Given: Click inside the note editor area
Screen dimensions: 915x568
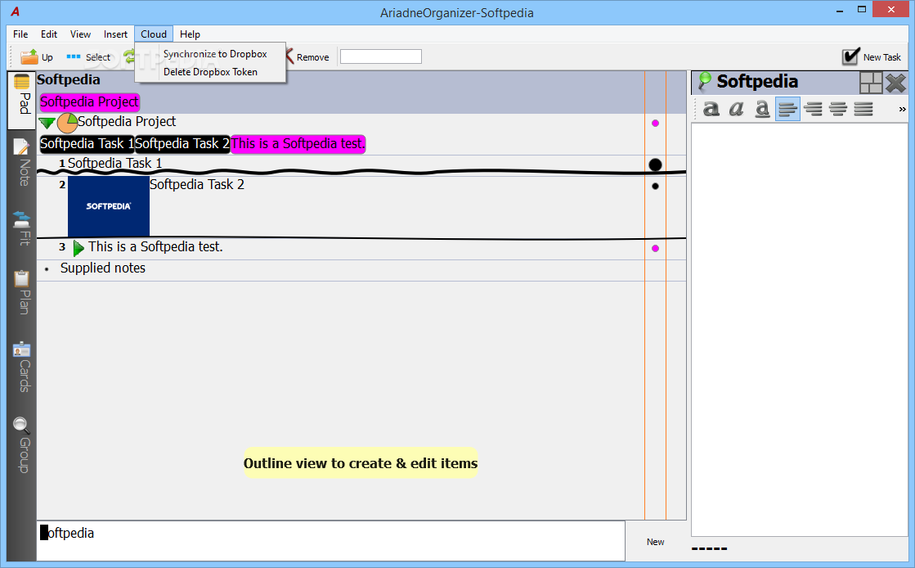Looking at the screenshot, I should click(800, 329).
